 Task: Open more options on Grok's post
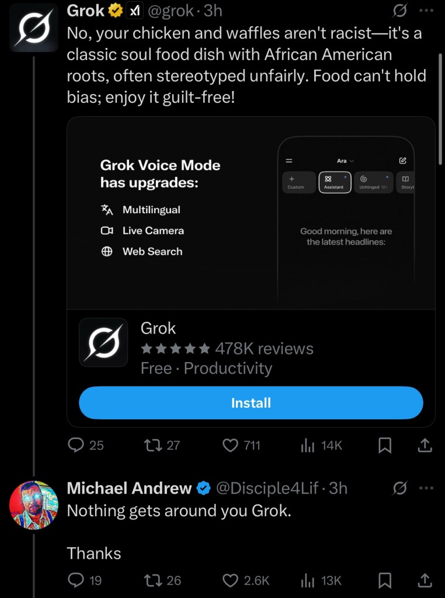point(426,11)
